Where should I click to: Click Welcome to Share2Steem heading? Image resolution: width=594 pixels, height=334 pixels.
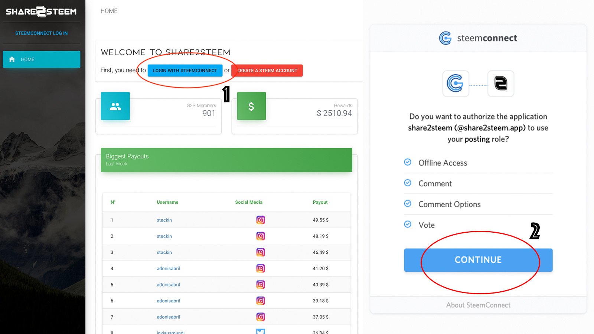click(166, 52)
